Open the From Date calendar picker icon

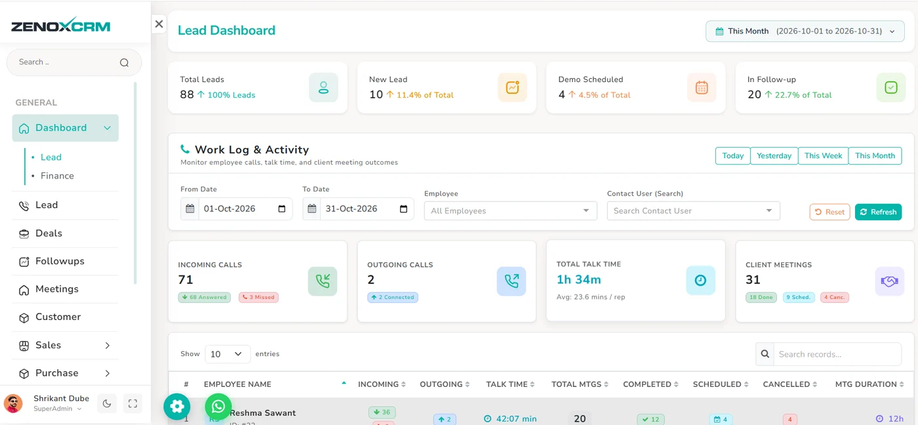pos(282,209)
